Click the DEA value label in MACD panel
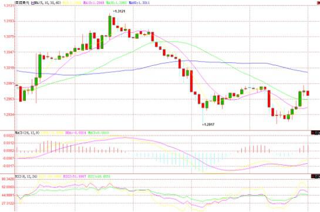Viewport: 320px width, 212px height. [75, 133]
